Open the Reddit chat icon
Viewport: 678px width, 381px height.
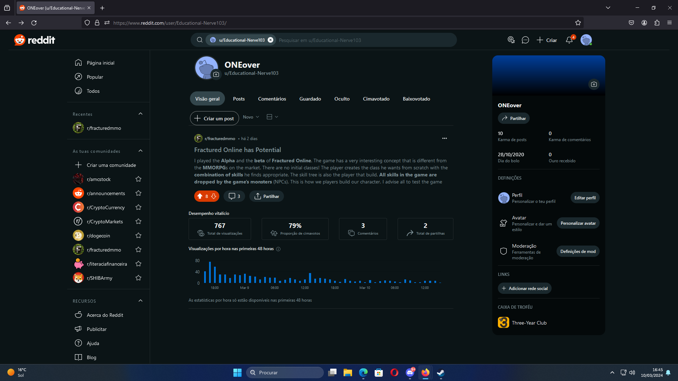[525, 40]
